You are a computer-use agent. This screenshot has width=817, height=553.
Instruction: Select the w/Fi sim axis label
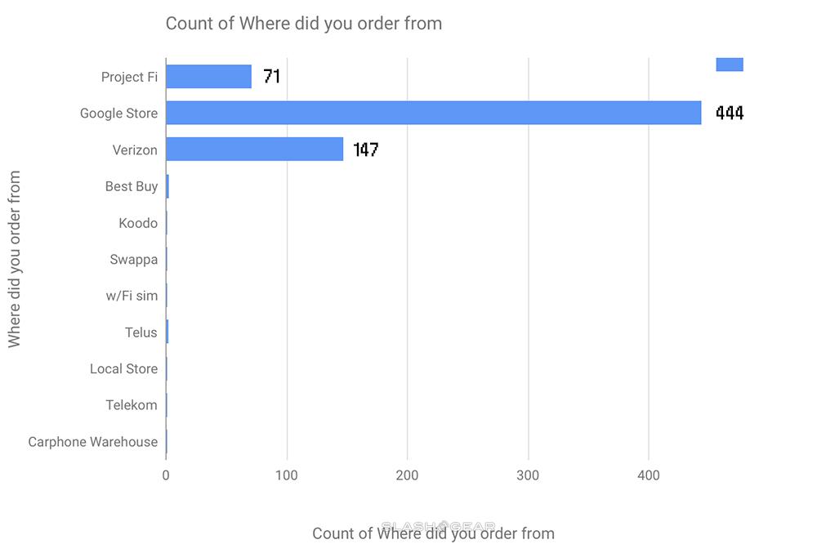pos(132,296)
